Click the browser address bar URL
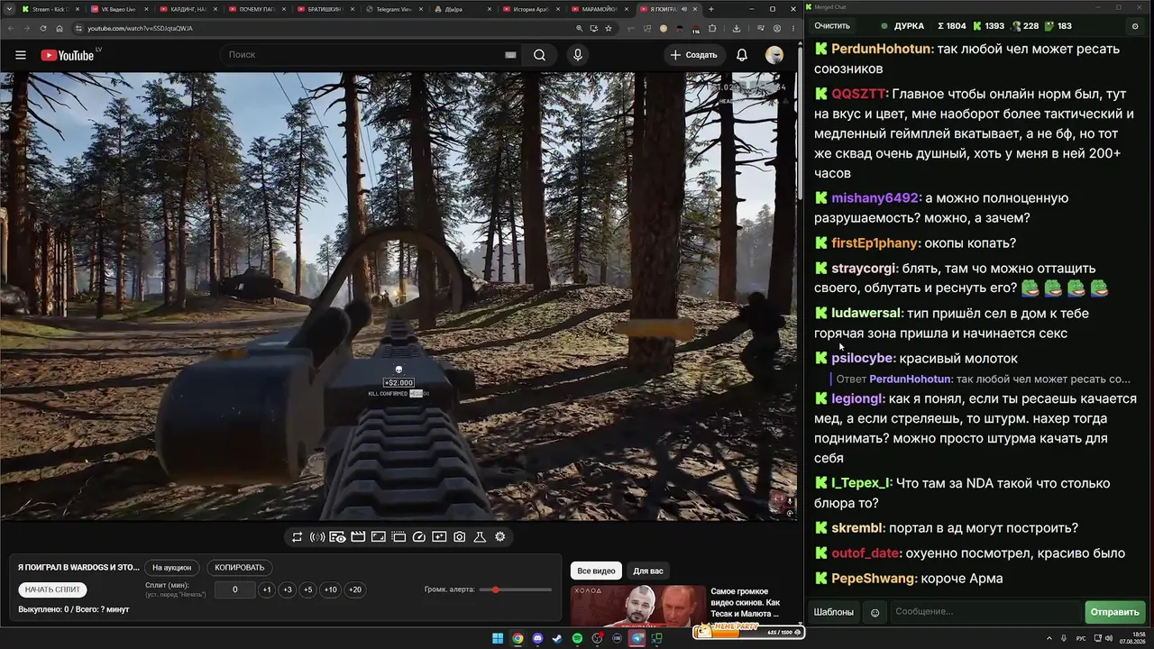The height and width of the screenshot is (649, 1154). point(140,28)
